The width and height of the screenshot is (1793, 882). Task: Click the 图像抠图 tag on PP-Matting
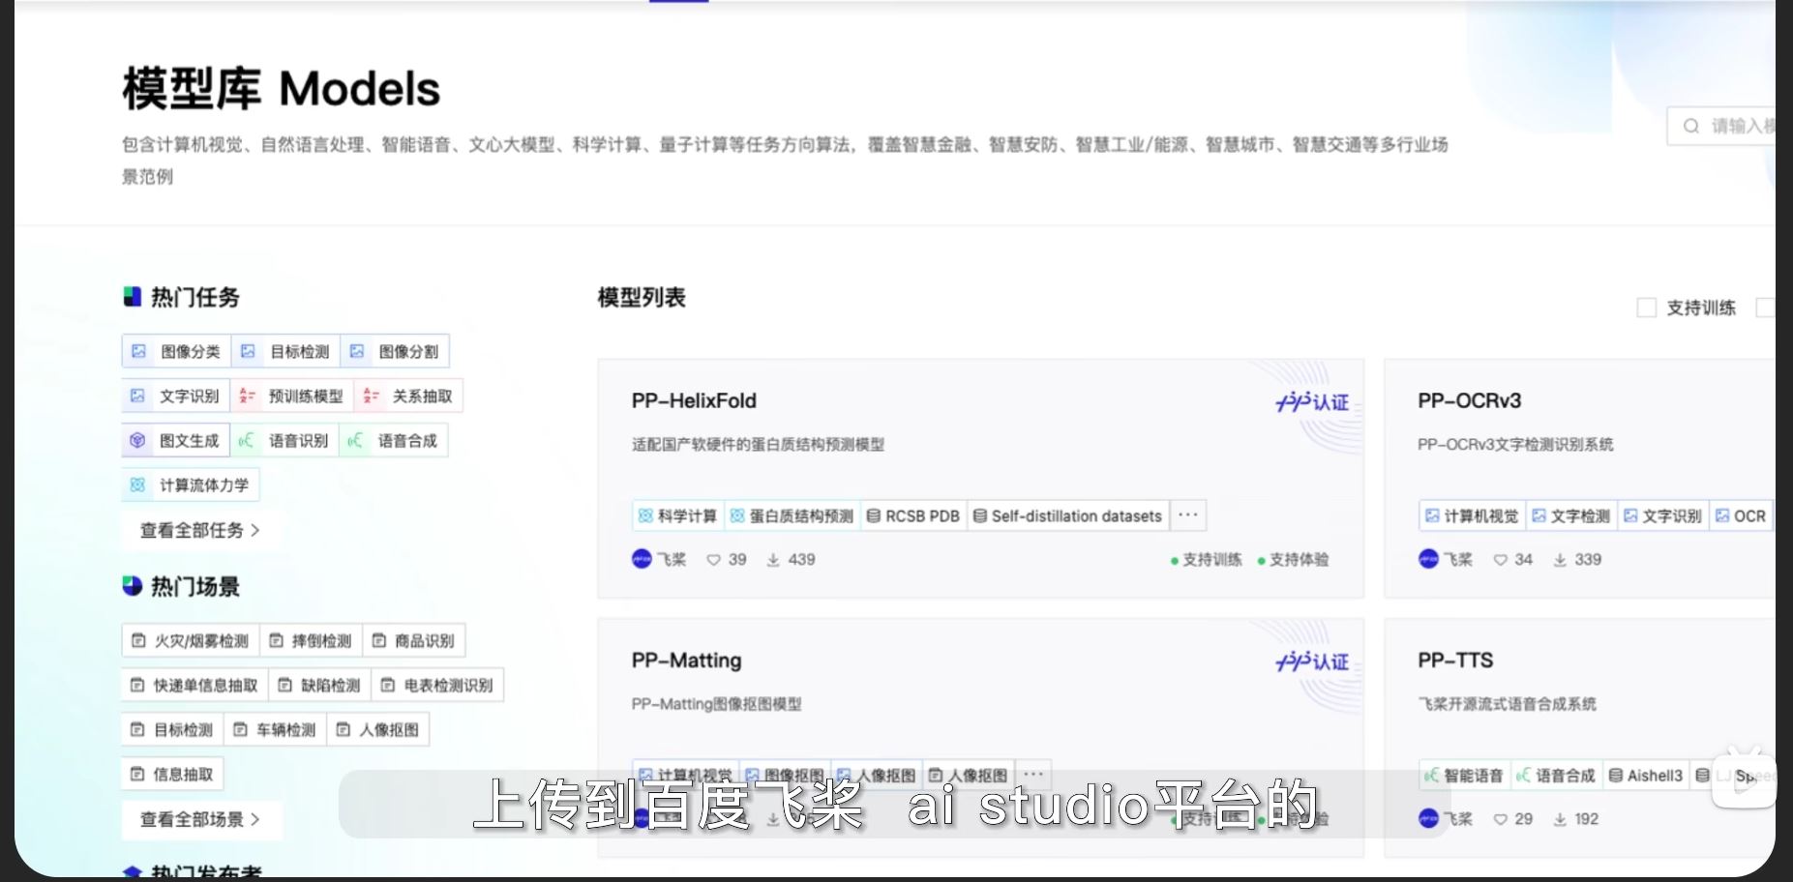pos(785,775)
